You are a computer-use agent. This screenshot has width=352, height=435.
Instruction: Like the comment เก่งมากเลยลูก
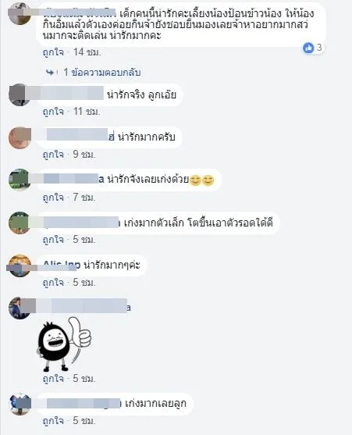(53, 421)
